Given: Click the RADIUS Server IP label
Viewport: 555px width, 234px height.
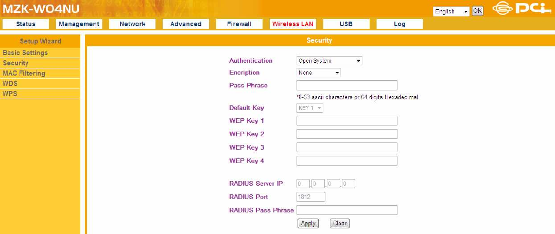Looking at the screenshot, I should [x=256, y=184].
